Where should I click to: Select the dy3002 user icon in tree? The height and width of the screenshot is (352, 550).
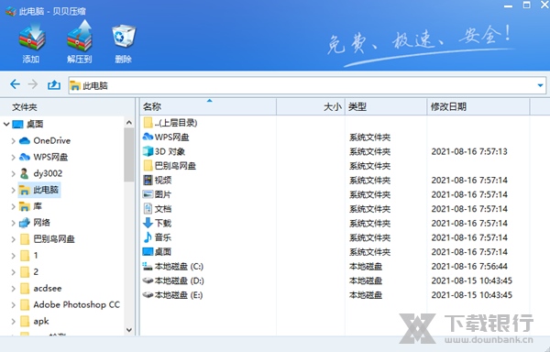point(25,173)
